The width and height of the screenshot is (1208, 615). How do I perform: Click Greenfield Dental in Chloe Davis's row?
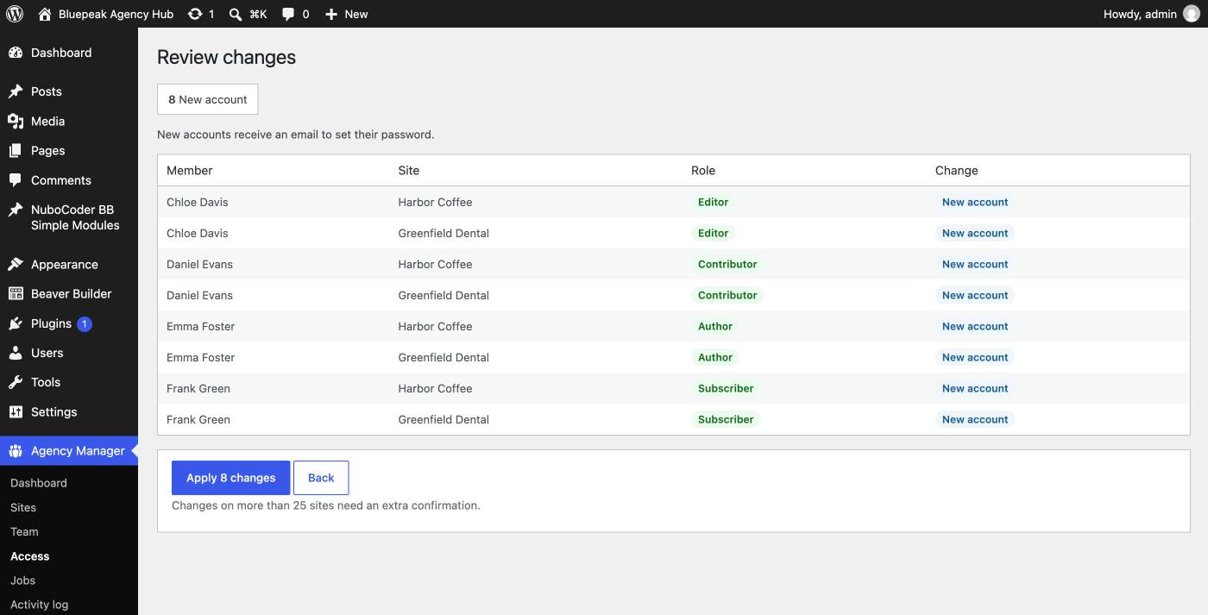pyautogui.click(x=444, y=233)
